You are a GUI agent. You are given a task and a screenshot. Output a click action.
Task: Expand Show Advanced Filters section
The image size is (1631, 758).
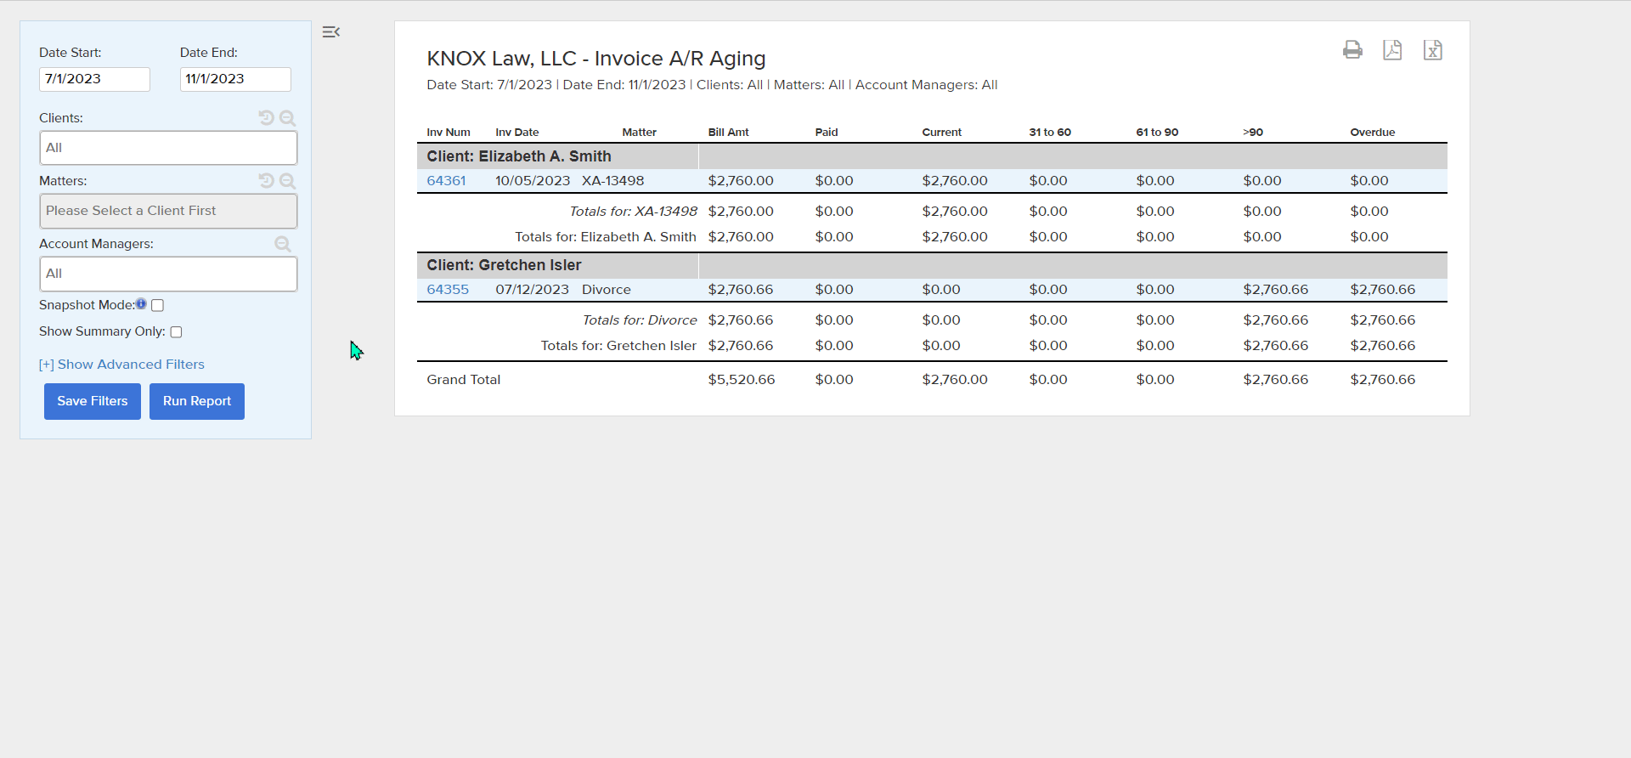coord(121,365)
